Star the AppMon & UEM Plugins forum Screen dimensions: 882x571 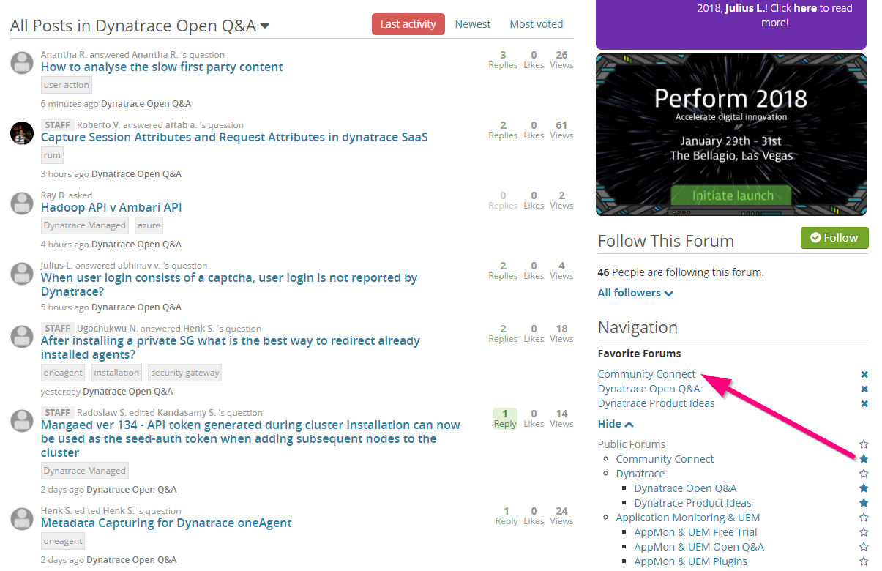coord(864,561)
